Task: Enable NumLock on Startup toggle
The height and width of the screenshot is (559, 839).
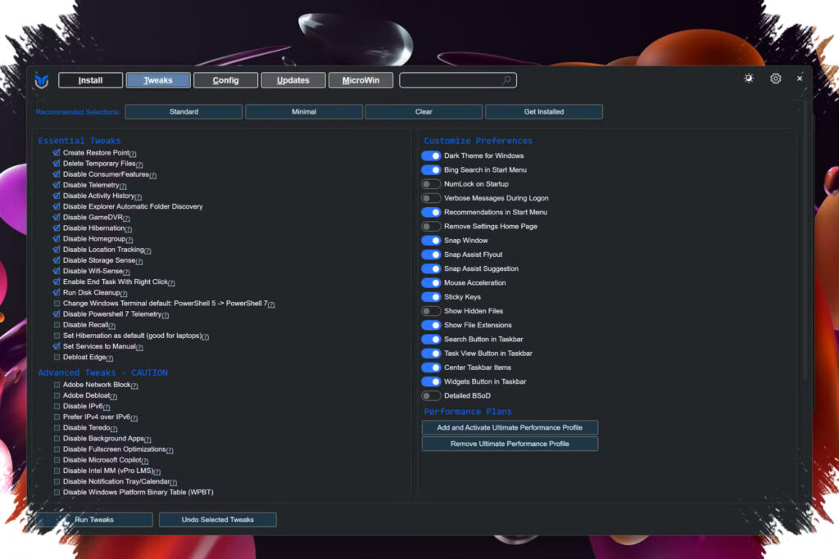Action: coord(431,184)
